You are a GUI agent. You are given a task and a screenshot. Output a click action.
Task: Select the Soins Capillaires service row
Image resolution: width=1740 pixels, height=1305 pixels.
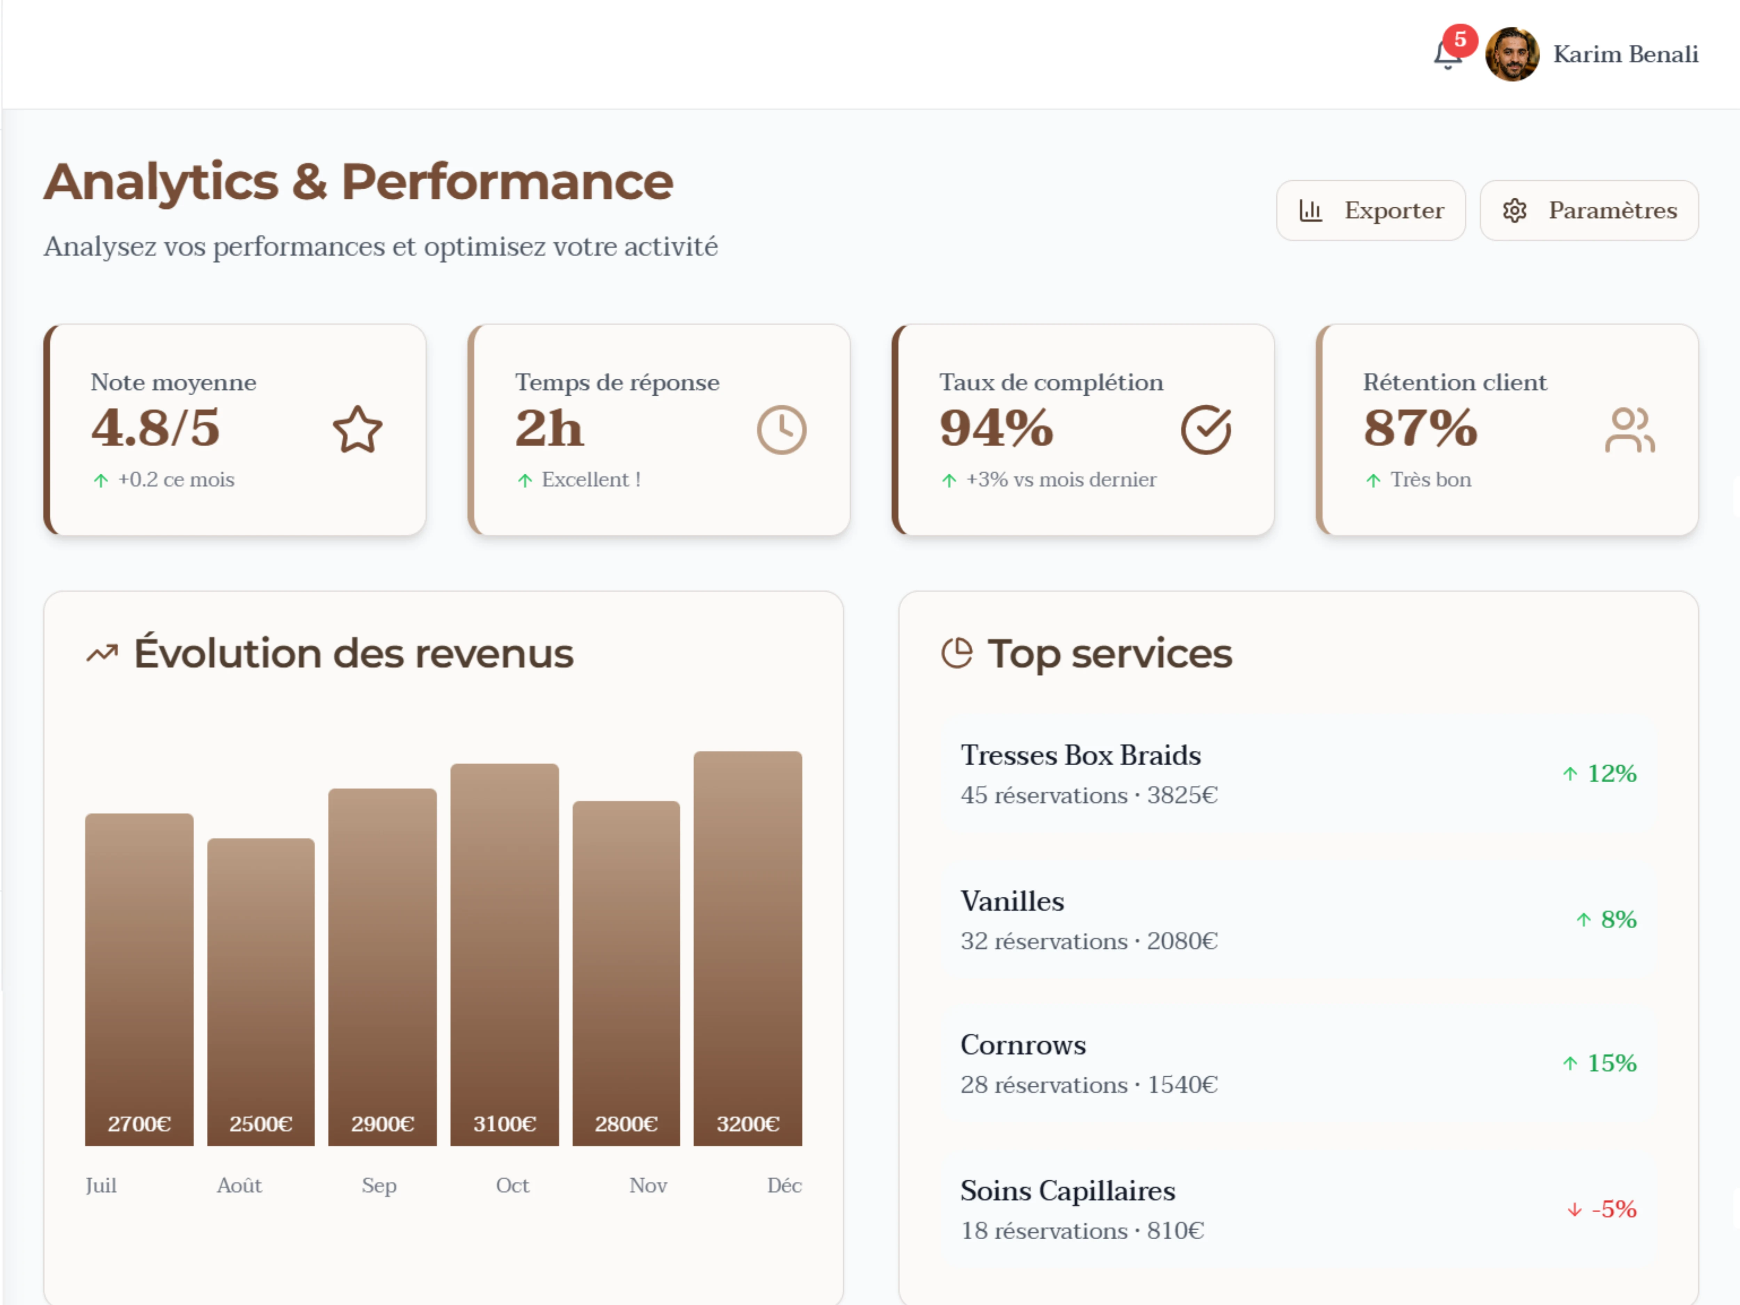[x=1298, y=1209]
